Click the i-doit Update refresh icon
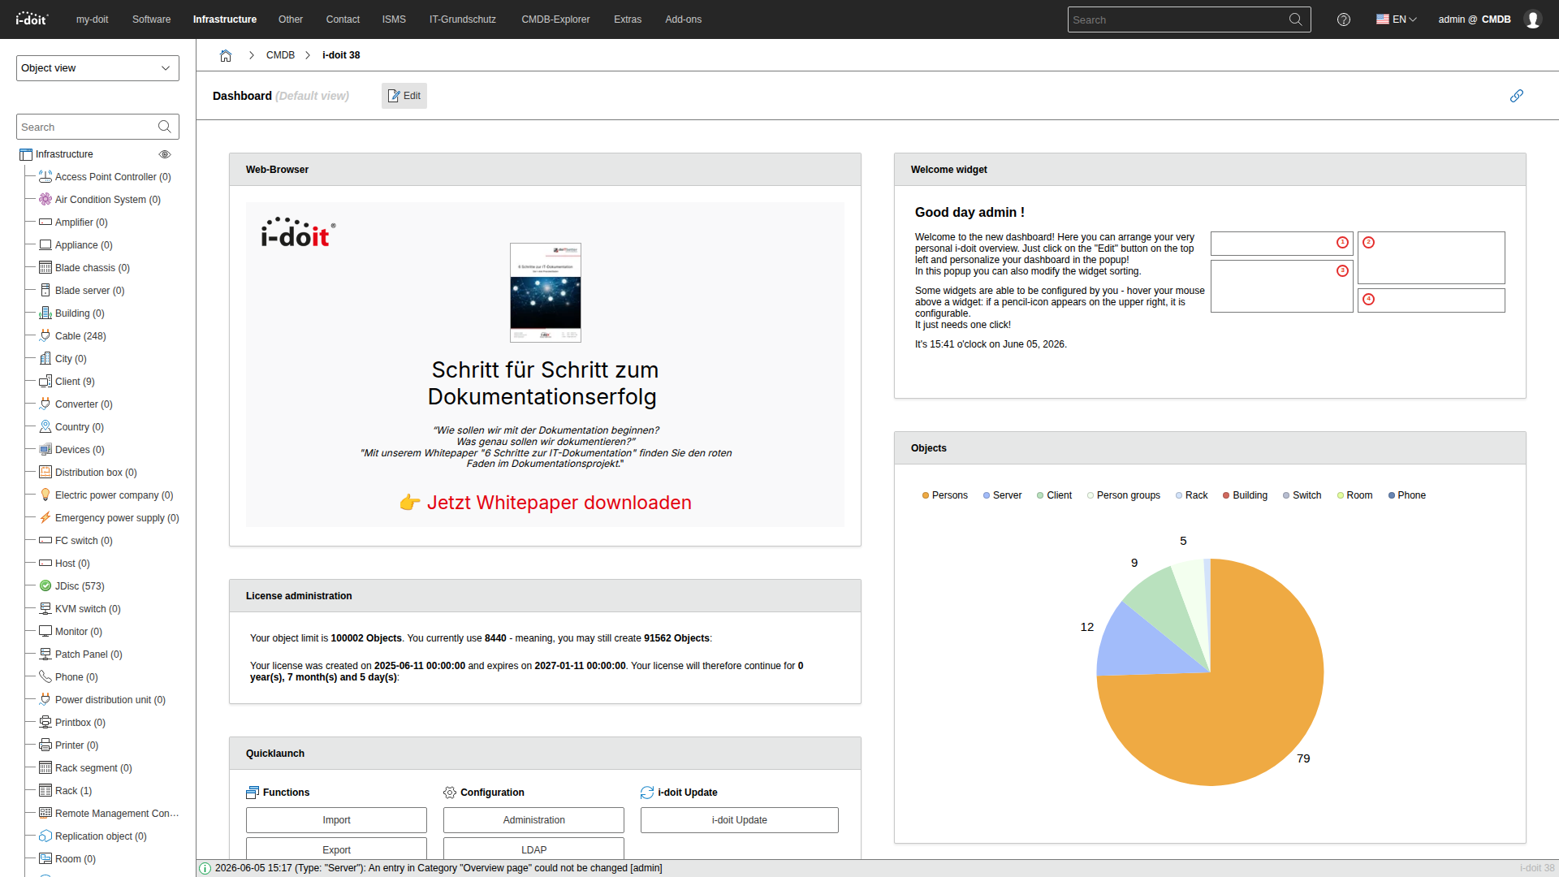This screenshot has height=877, width=1559. coord(647,793)
